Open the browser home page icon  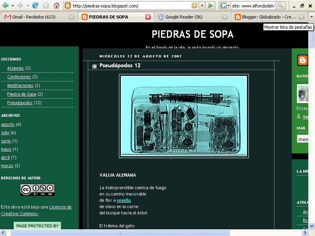click(57, 6)
